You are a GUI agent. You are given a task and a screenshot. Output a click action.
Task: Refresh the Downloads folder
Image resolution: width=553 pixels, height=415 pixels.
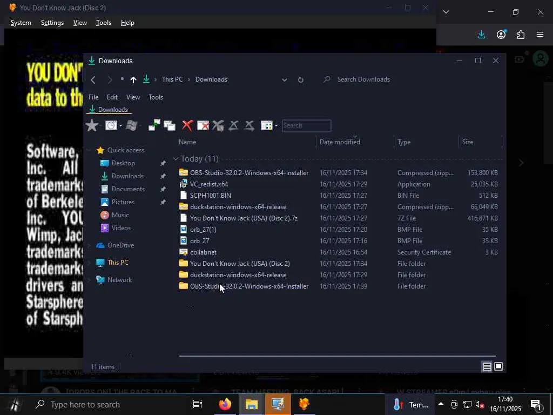tap(300, 80)
